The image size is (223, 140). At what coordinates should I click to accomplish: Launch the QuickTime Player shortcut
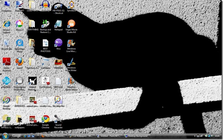pos(19,45)
